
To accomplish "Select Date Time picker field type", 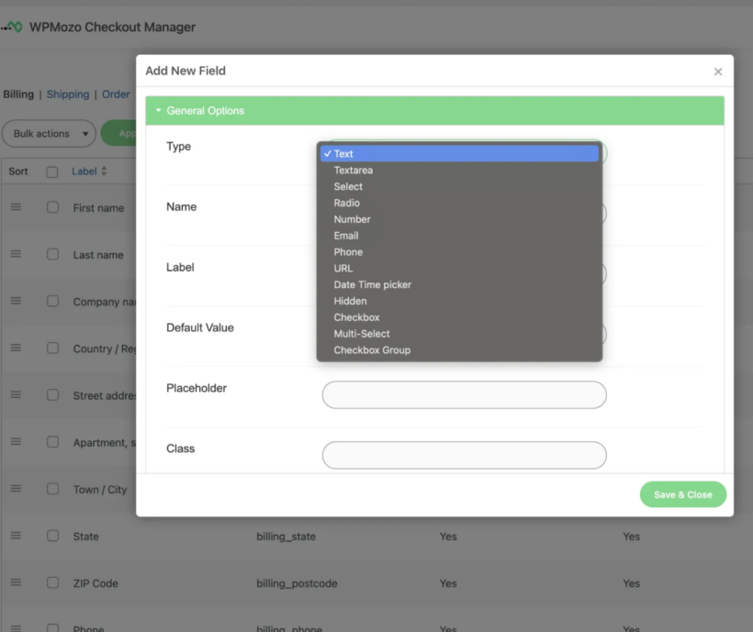I will pos(372,284).
